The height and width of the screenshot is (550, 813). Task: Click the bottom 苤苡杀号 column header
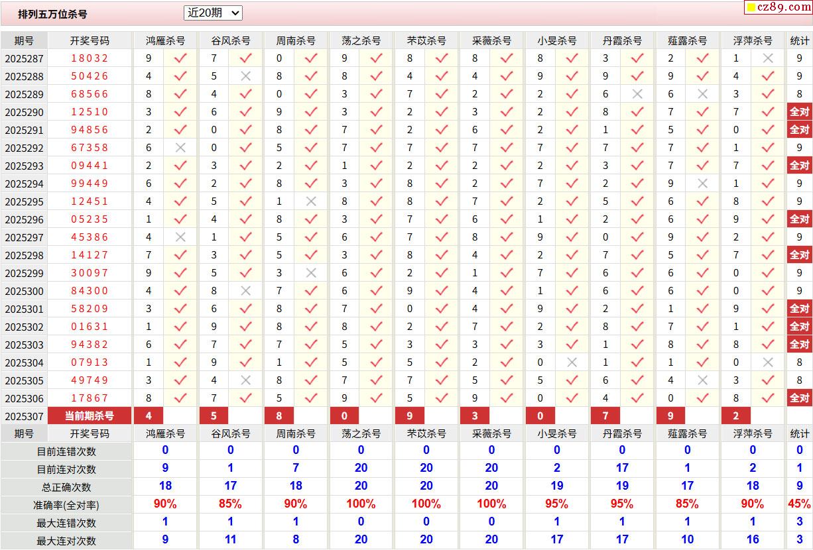[426, 433]
